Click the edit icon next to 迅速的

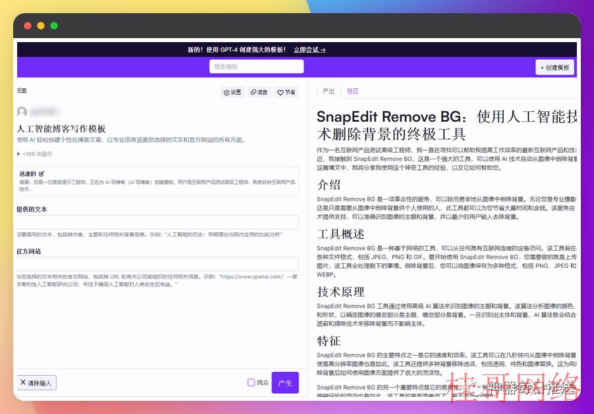tap(41, 174)
